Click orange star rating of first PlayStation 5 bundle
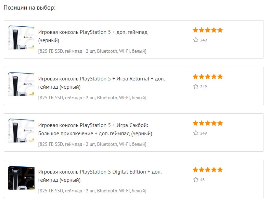The height and width of the screenshot is (204, 269). pyautogui.click(x=208, y=30)
